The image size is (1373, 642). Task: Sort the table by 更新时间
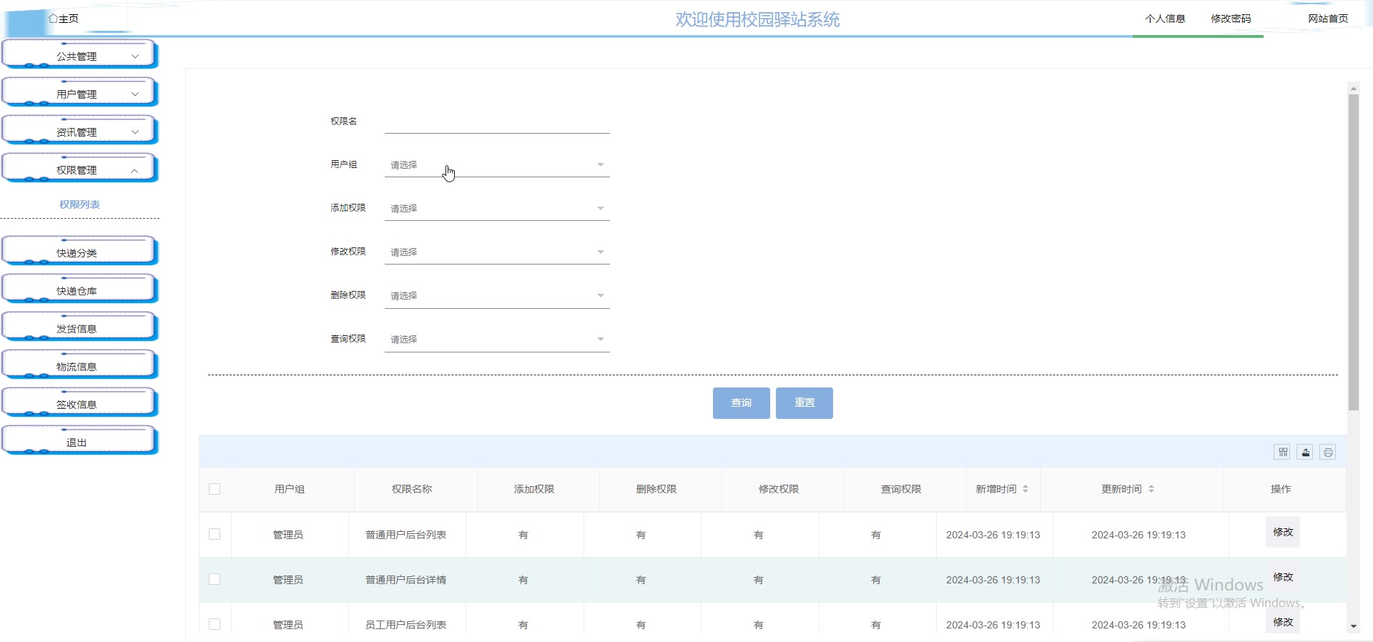click(1151, 489)
